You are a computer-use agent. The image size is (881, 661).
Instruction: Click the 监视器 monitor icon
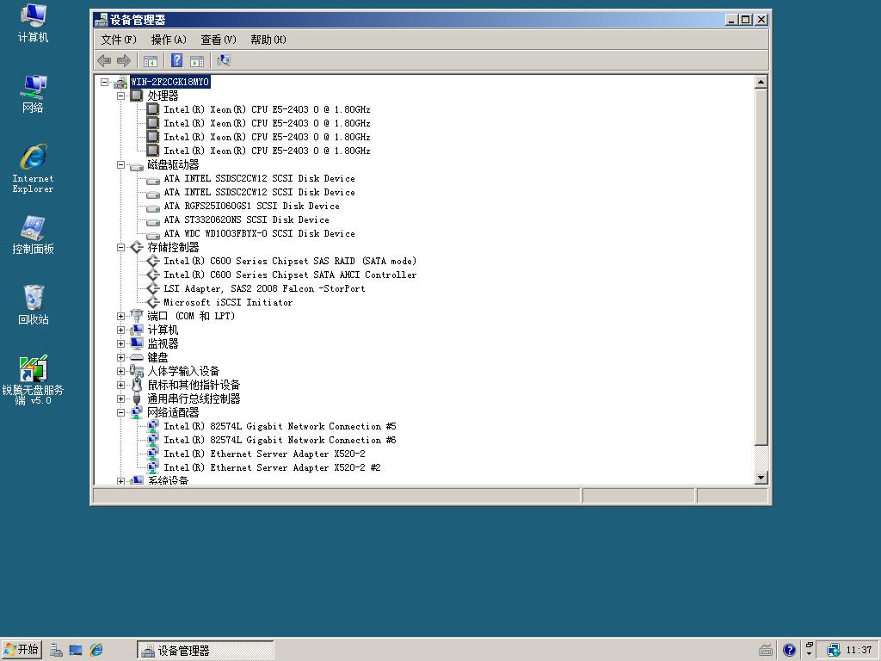[137, 343]
